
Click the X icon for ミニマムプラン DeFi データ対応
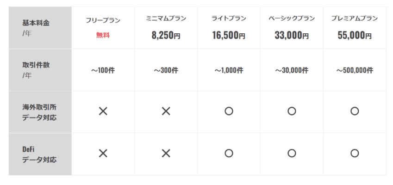click(166, 153)
